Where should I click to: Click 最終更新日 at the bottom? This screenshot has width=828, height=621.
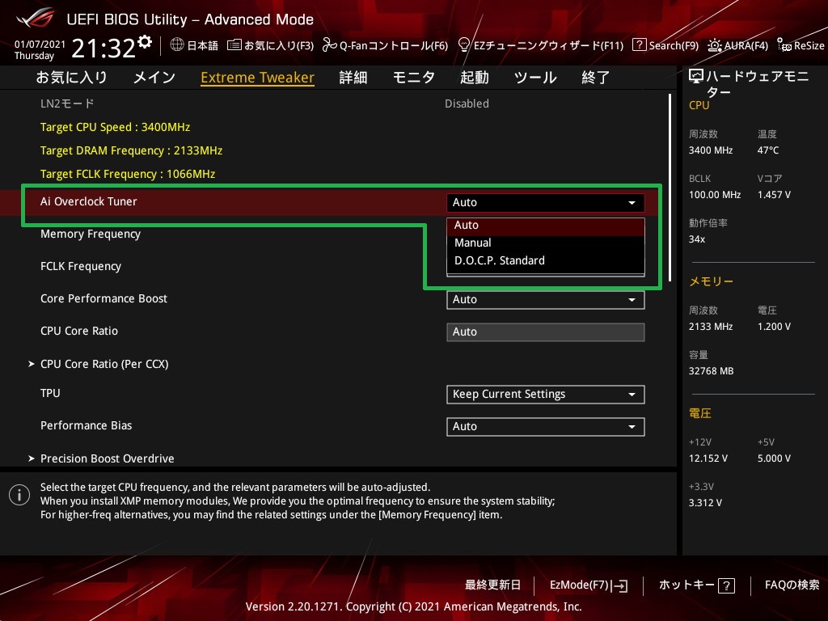[x=492, y=585]
